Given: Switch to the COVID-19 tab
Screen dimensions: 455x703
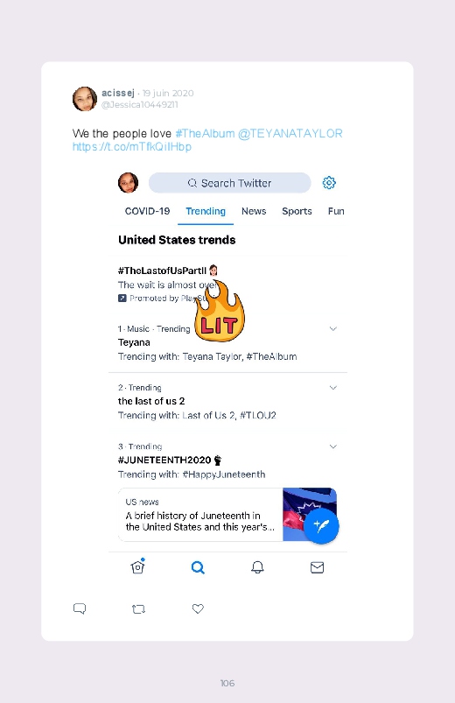Looking at the screenshot, I should 148,211.
